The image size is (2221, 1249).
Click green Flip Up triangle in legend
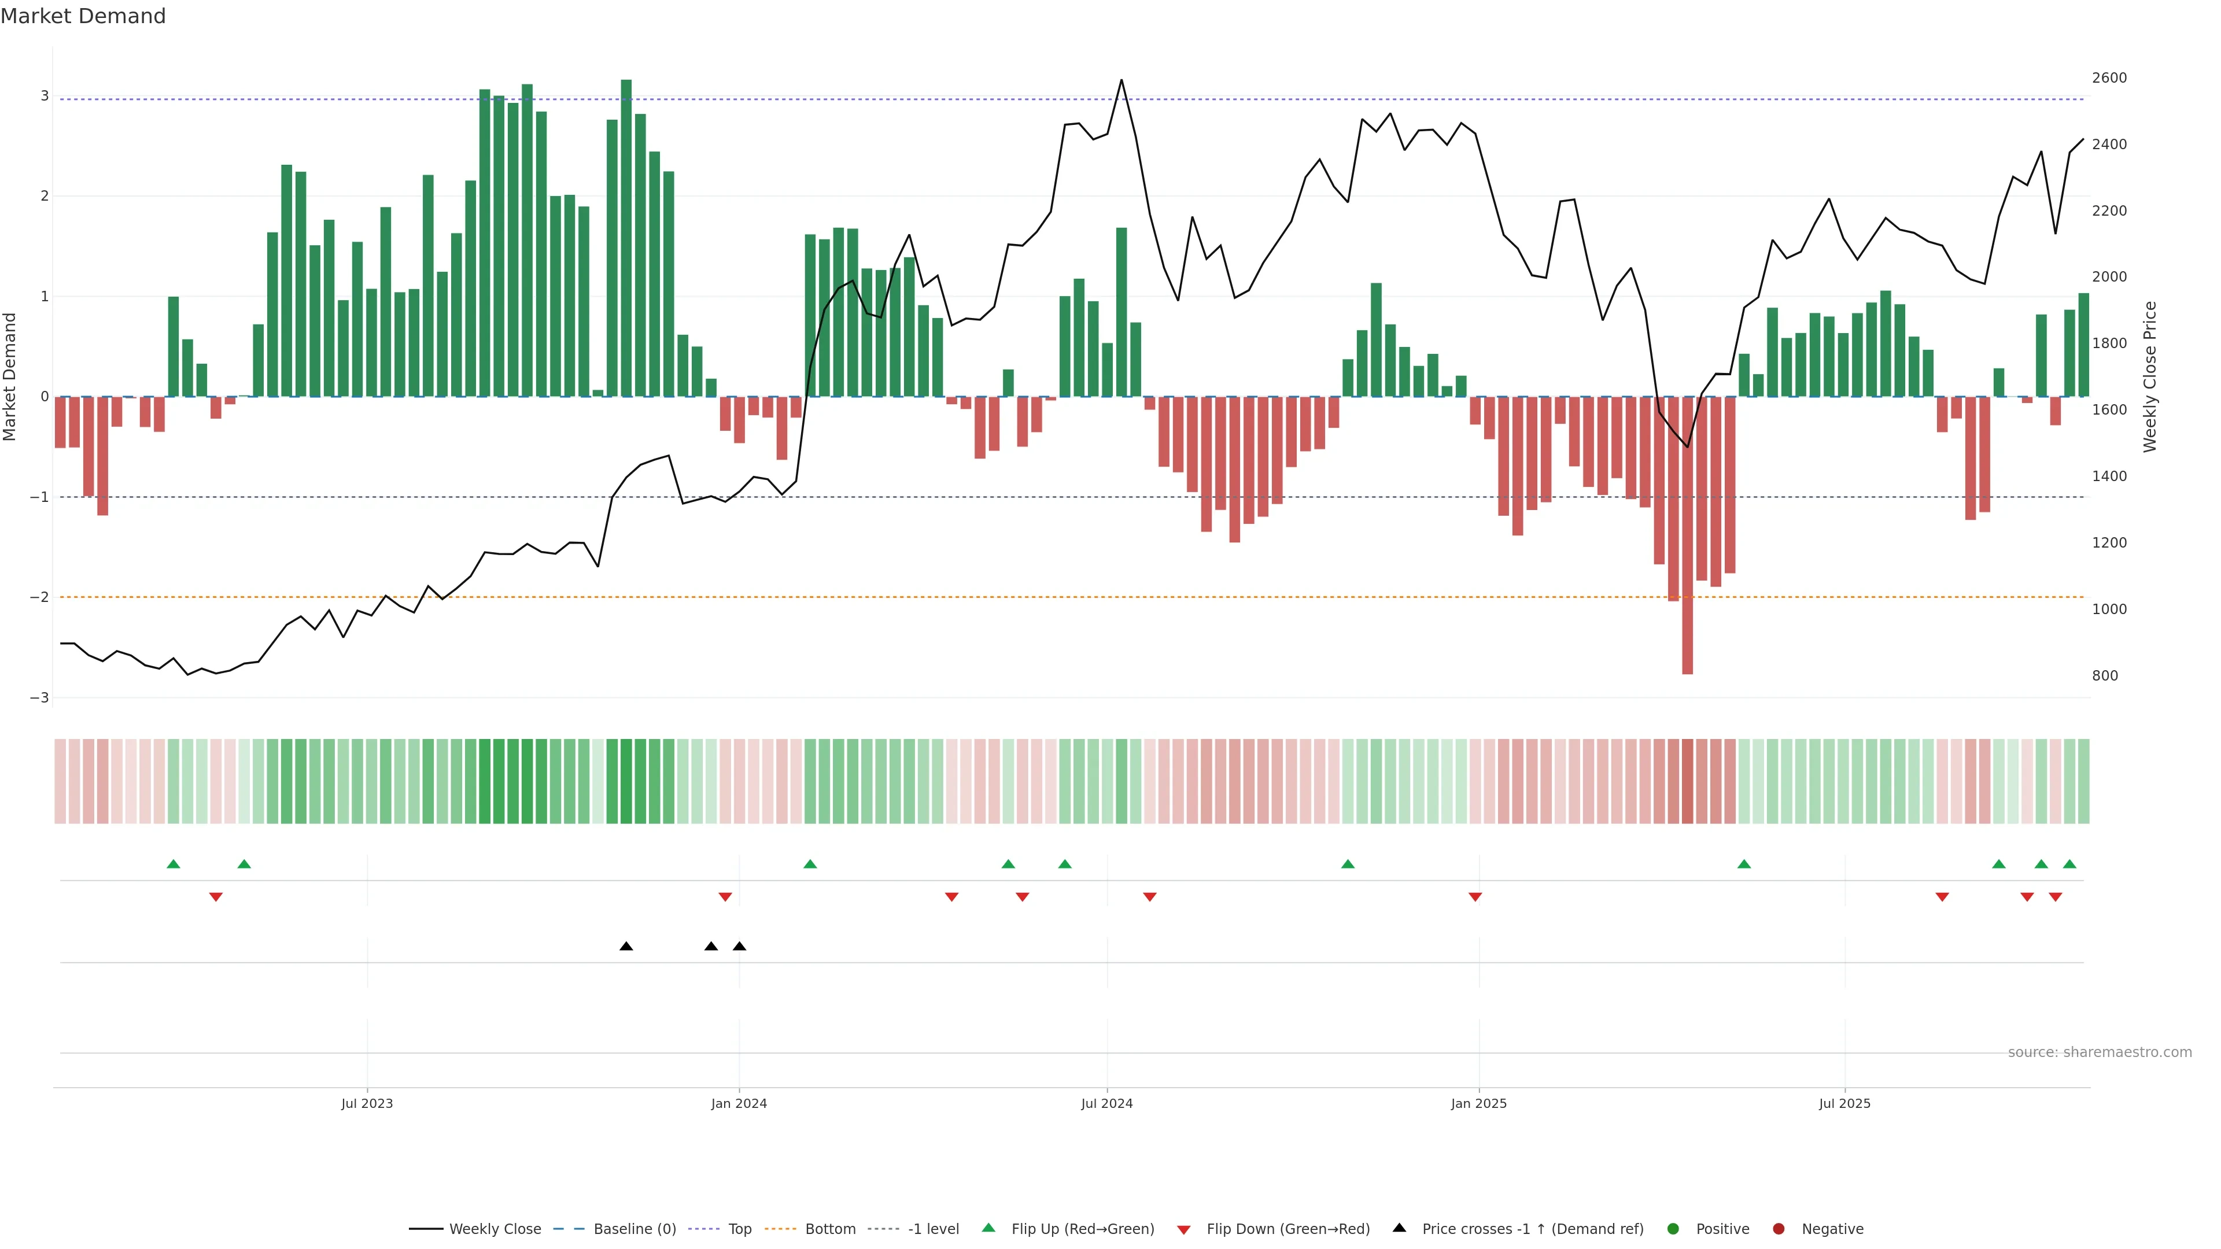[989, 1228]
